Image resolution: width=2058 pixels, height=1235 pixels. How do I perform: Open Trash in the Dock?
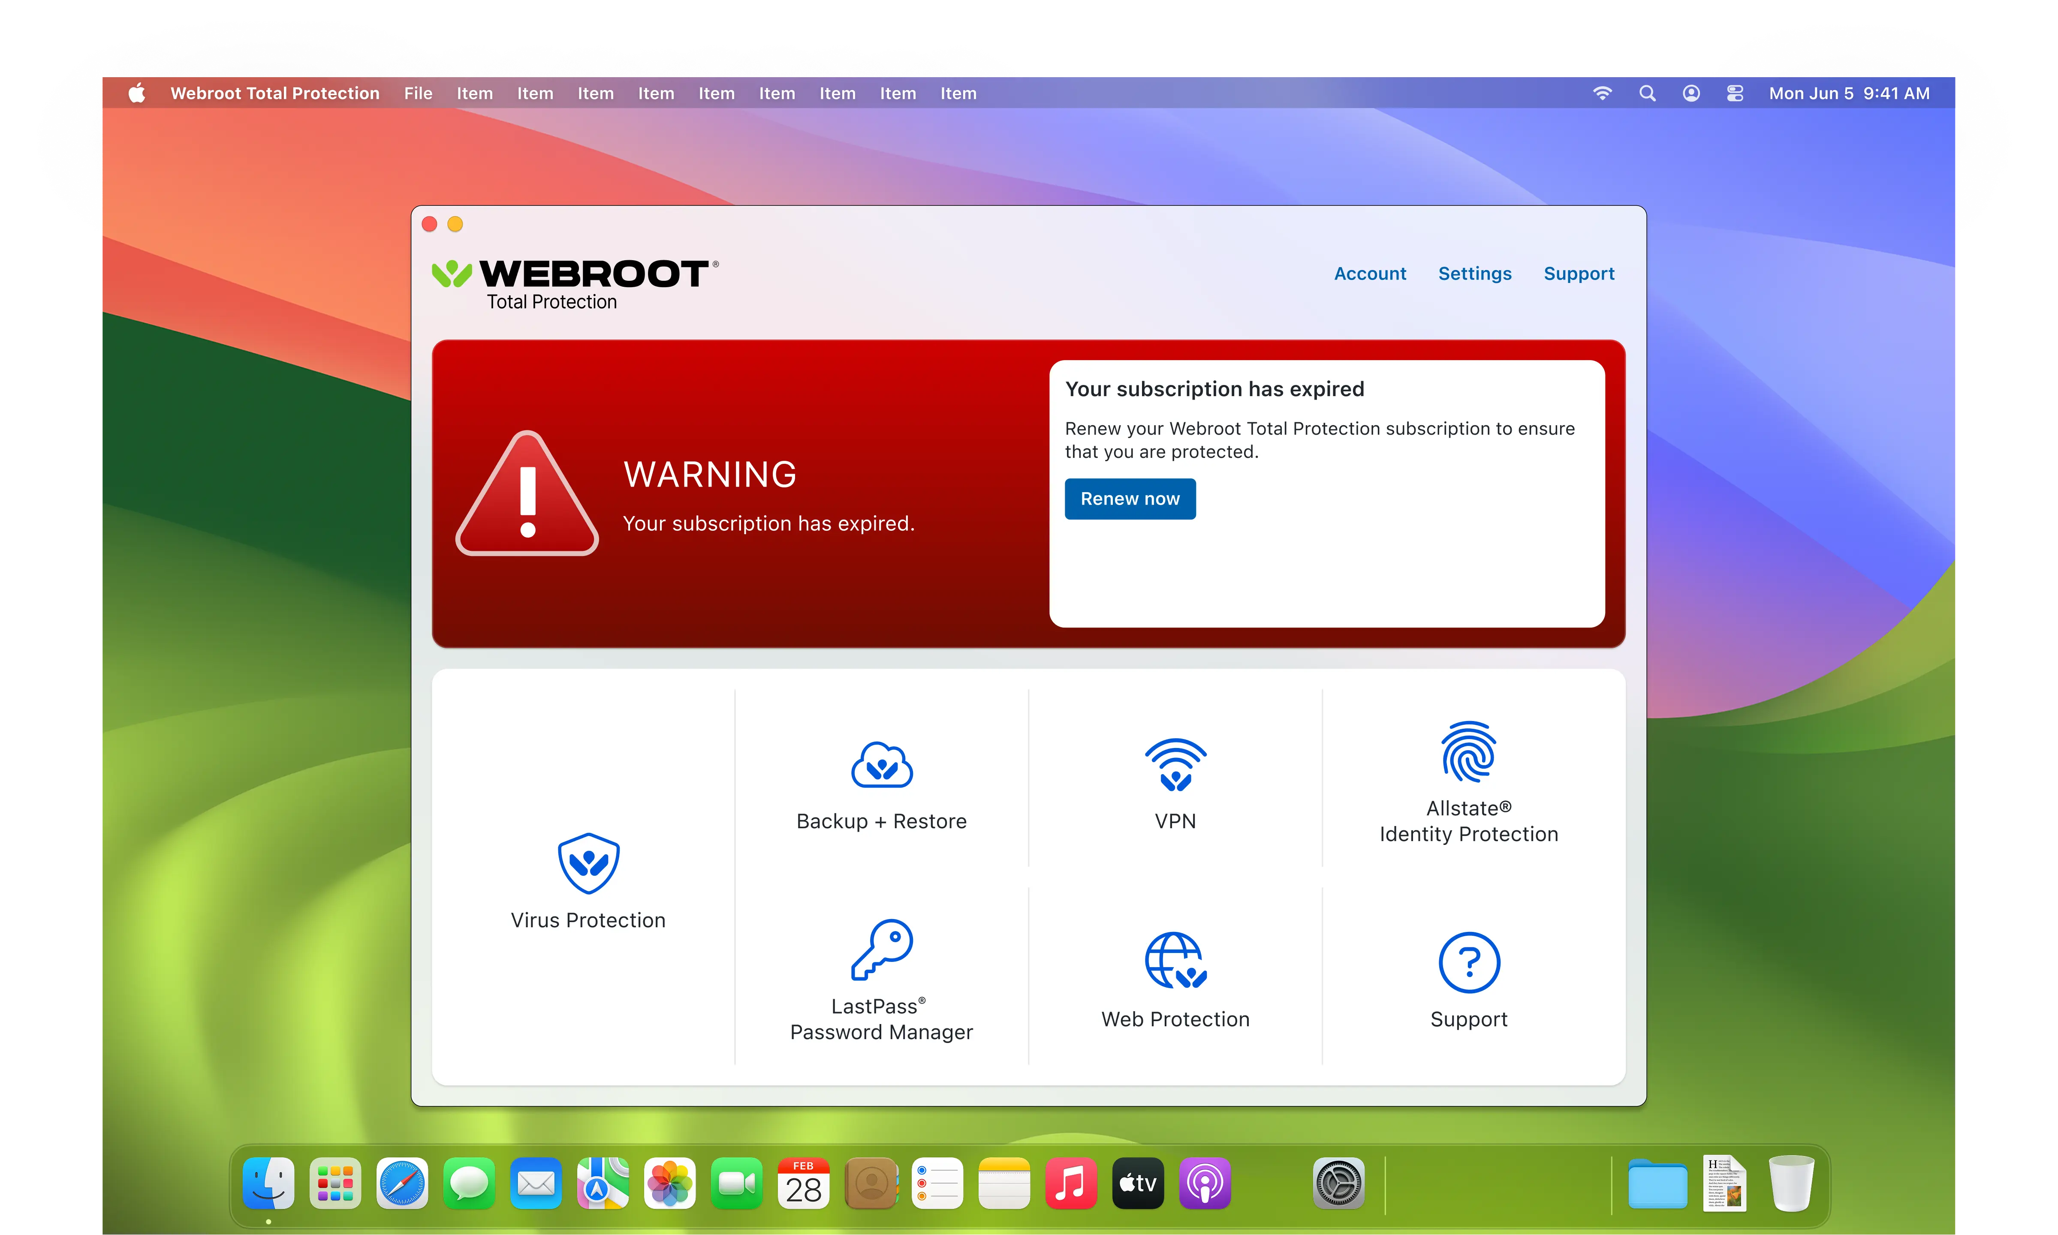(1792, 1183)
